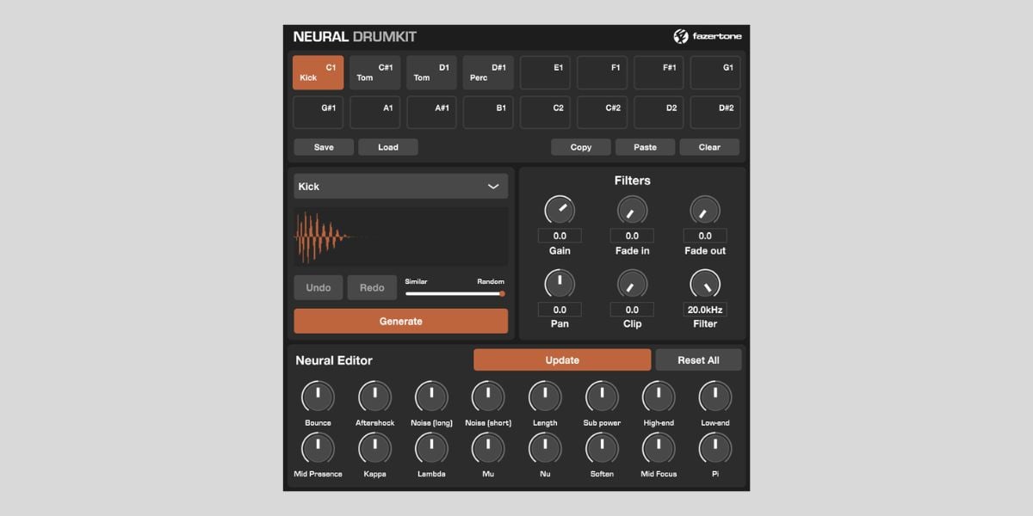Click the kick waveform preview
The height and width of the screenshot is (516, 1033).
tap(401, 236)
